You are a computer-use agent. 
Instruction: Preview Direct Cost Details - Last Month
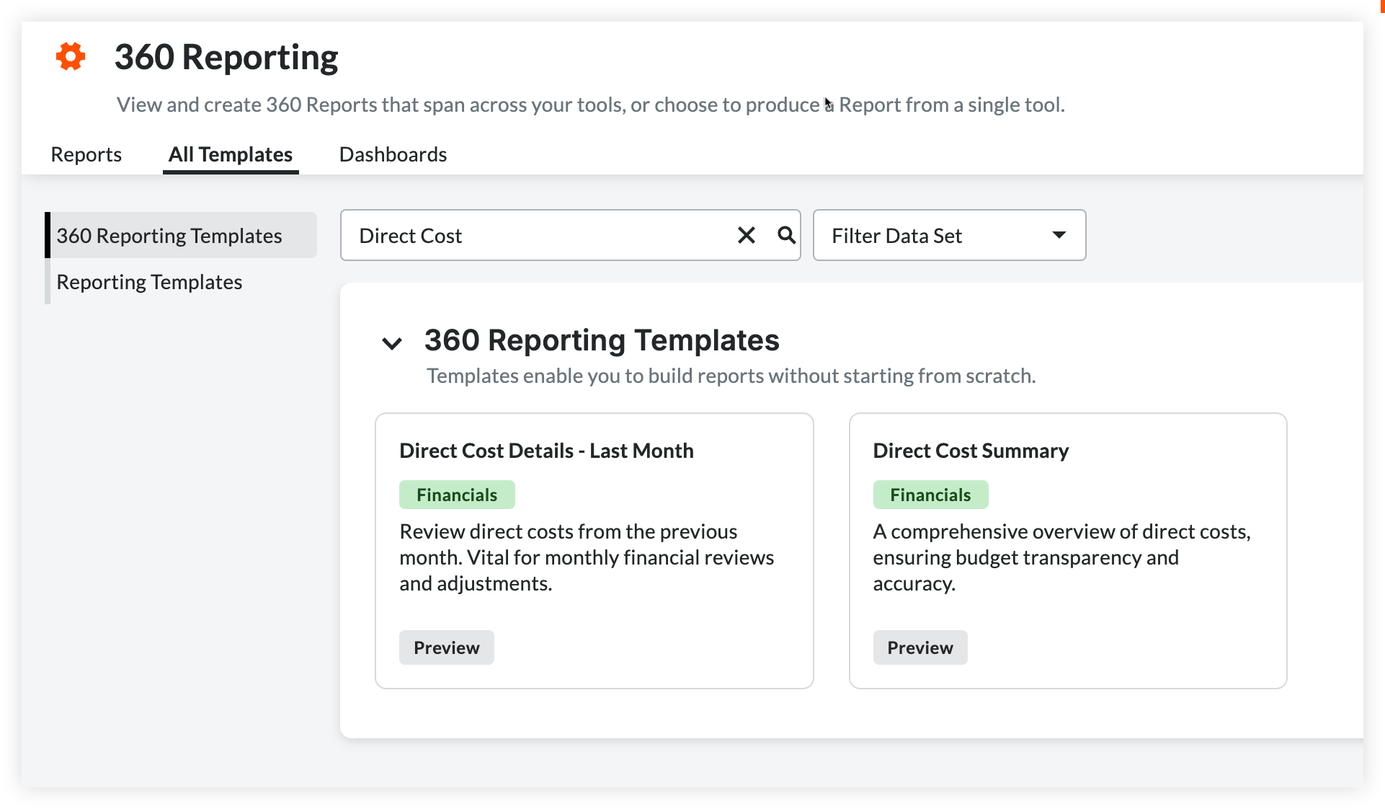pyautogui.click(x=446, y=647)
